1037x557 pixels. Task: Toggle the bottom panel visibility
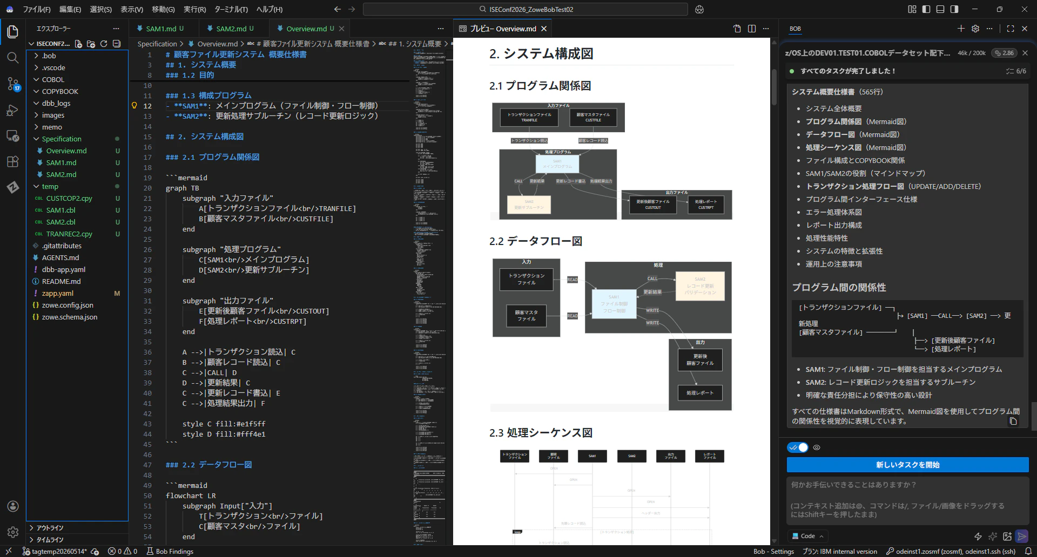coord(940,9)
